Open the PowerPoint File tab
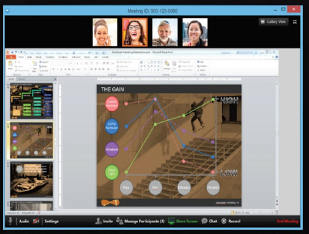 pos(11,57)
